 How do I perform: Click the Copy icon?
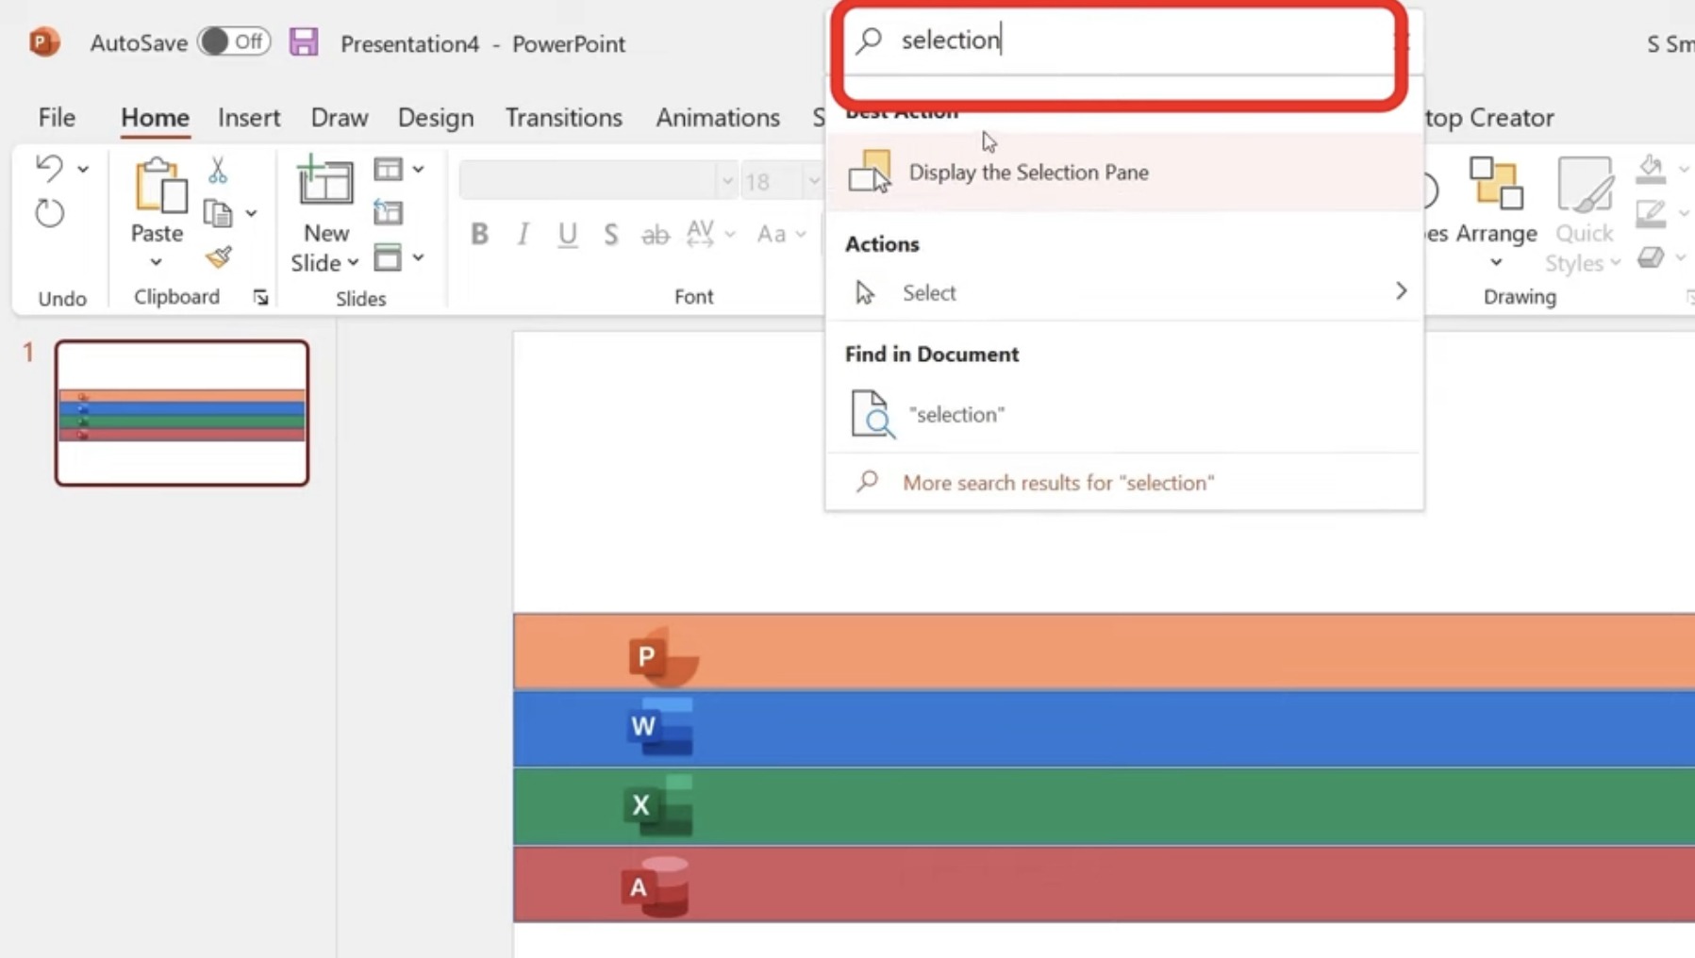coord(218,214)
